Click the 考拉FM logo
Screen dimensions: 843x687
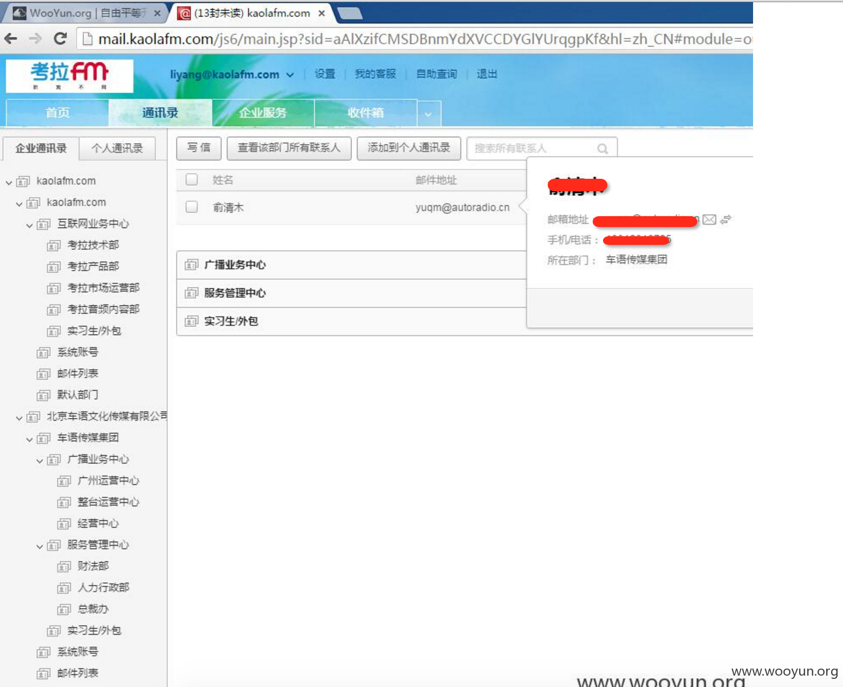(x=69, y=76)
